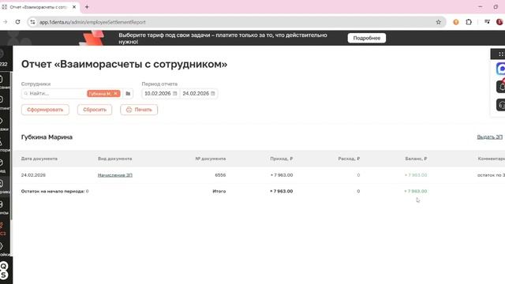Remove the Губкина М. employee tag

tap(116, 93)
